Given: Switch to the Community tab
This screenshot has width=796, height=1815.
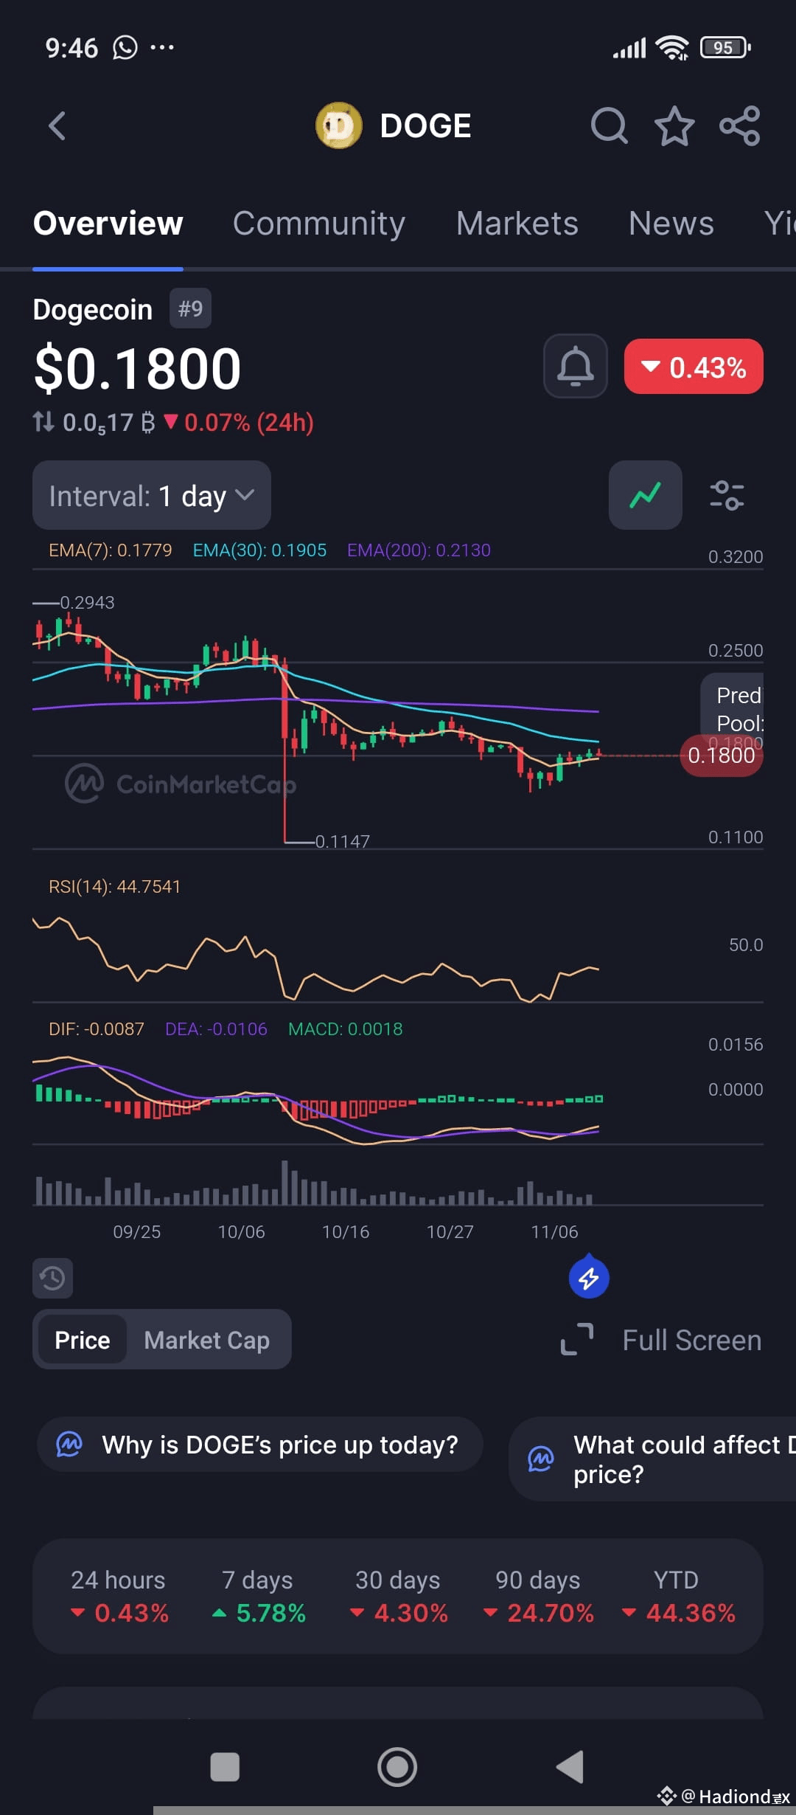Looking at the screenshot, I should point(319,223).
